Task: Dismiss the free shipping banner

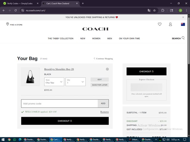Action: coord(183,17)
